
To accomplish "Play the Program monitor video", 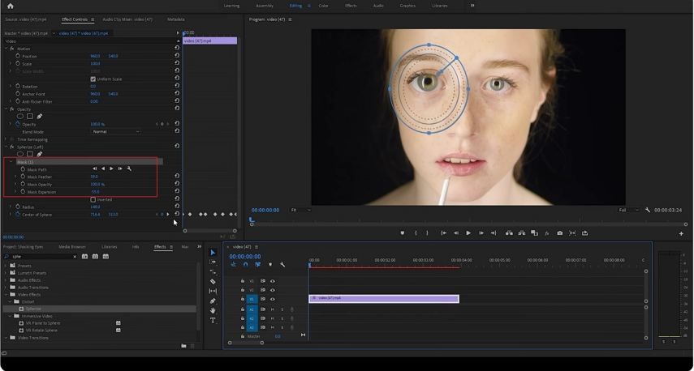I will click(x=468, y=233).
